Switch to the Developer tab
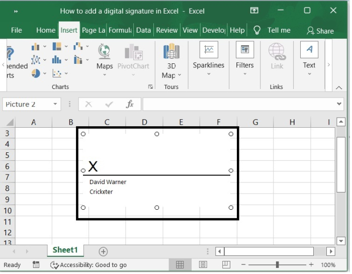The width and height of the screenshot is (352, 274). pos(214,30)
